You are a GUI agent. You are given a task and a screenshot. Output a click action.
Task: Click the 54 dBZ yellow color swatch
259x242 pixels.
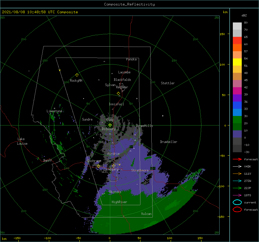(x=237, y=62)
